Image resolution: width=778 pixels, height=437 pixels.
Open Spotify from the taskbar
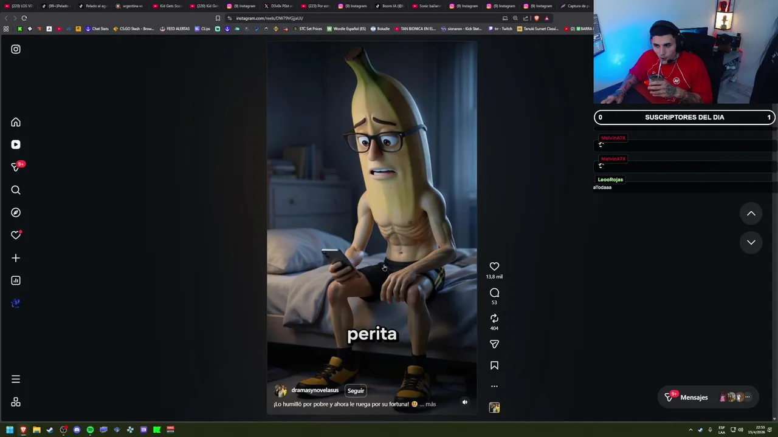click(90, 430)
